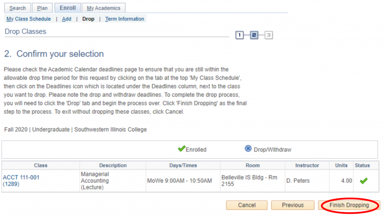Switch to the Plan tab
385x216 pixels.
(x=42, y=8)
